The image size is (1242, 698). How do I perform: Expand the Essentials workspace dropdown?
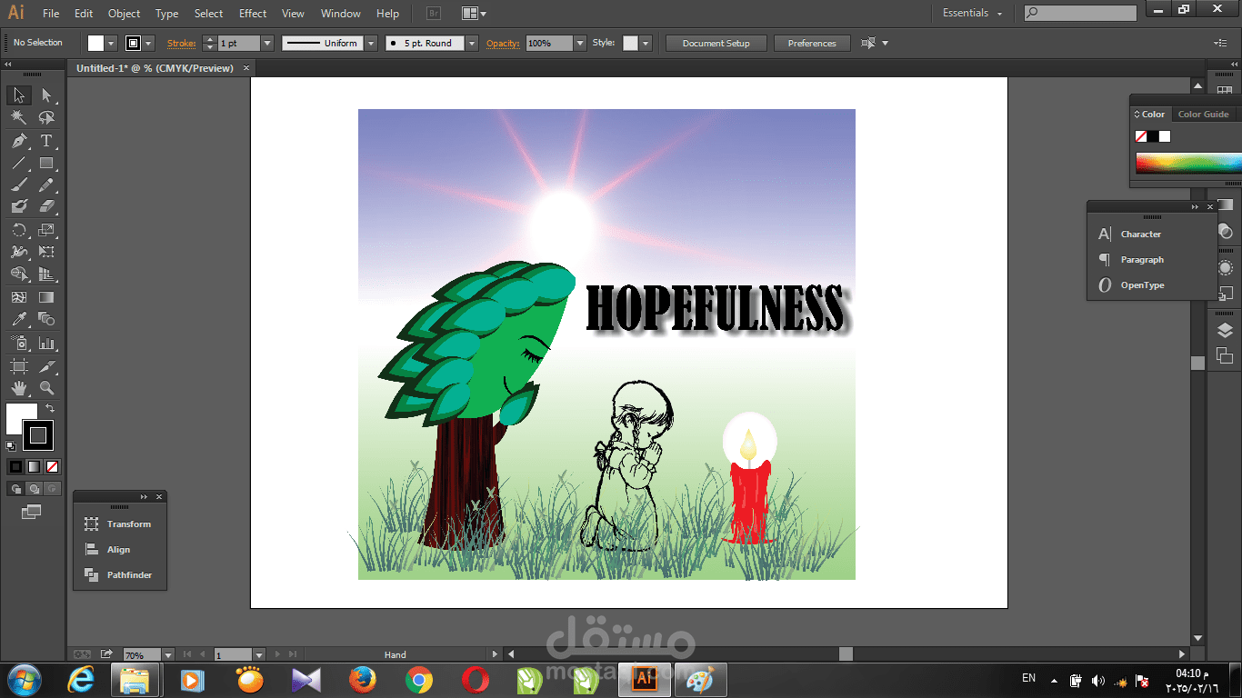(973, 14)
